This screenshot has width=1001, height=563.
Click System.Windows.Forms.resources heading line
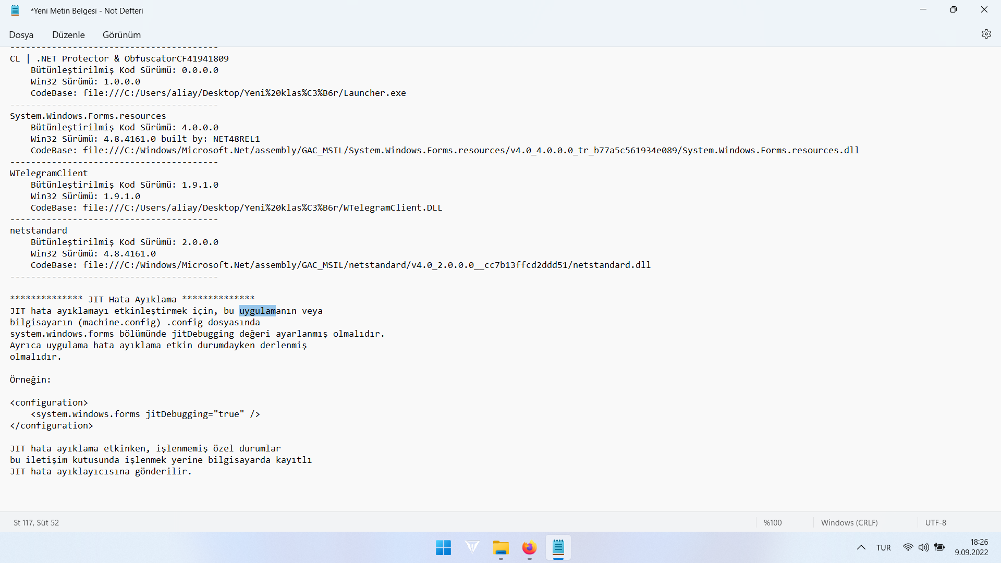coord(88,116)
